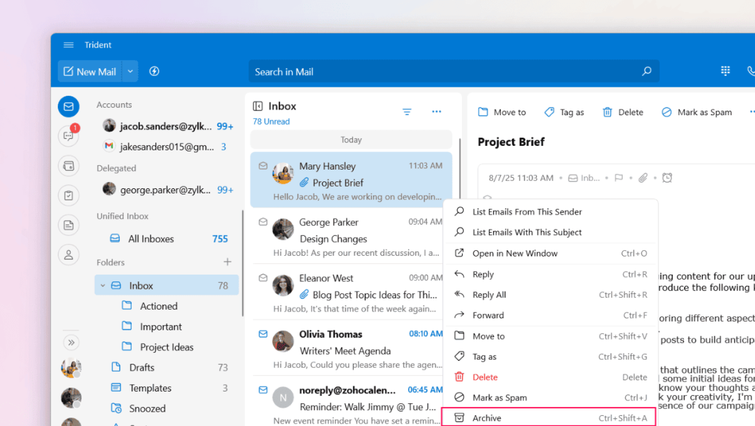
Task: Open All Inboxes under Unified Inbox
Action: pos(167,239)
